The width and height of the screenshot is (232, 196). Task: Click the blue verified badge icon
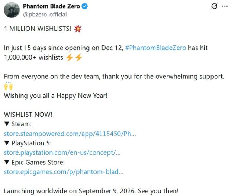tap(85, 6)
